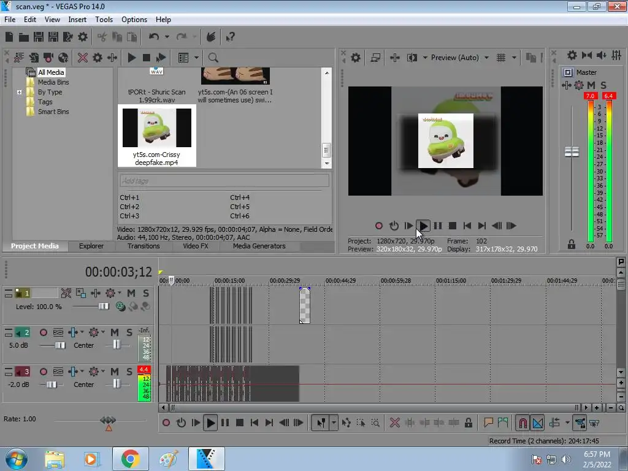The width and height of the screenshot is (628, 471).
Task: Click the Cut scissors icon
Action: coord(102,37)
